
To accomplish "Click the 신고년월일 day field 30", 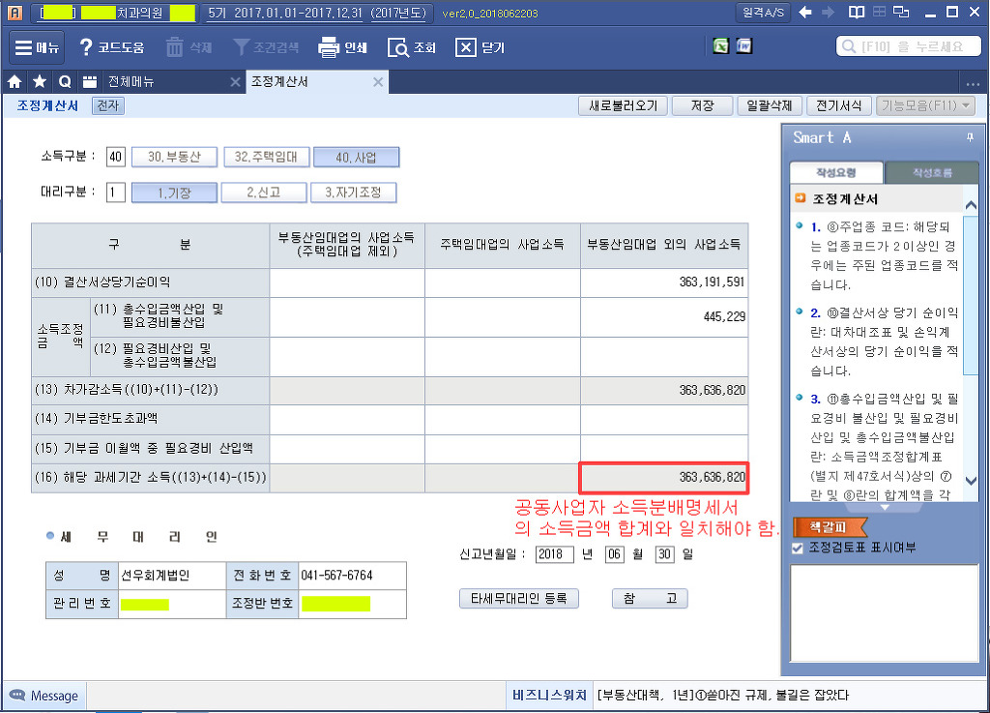I will point(665,554).
